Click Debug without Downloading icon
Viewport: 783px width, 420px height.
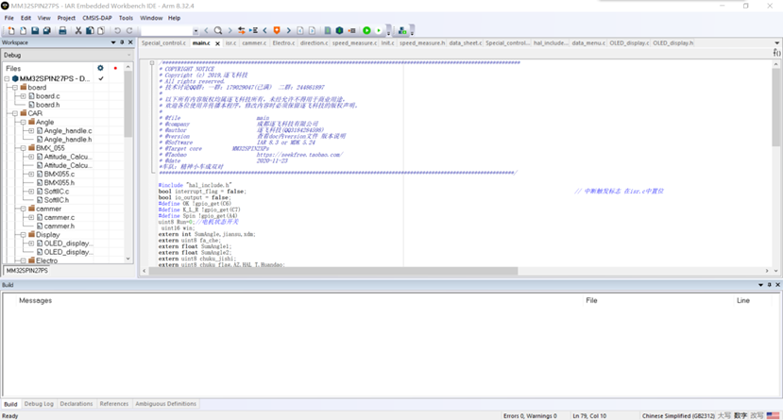click(379, 30)
